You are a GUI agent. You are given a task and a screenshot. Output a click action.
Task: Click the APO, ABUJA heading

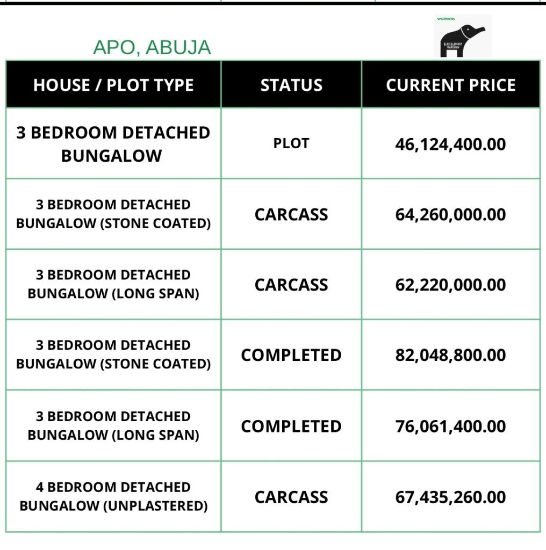point(152,47)
